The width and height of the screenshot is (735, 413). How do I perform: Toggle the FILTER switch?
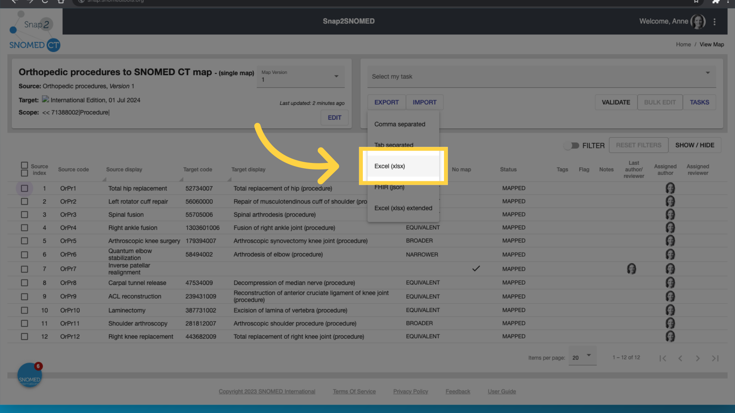(572, 146)
